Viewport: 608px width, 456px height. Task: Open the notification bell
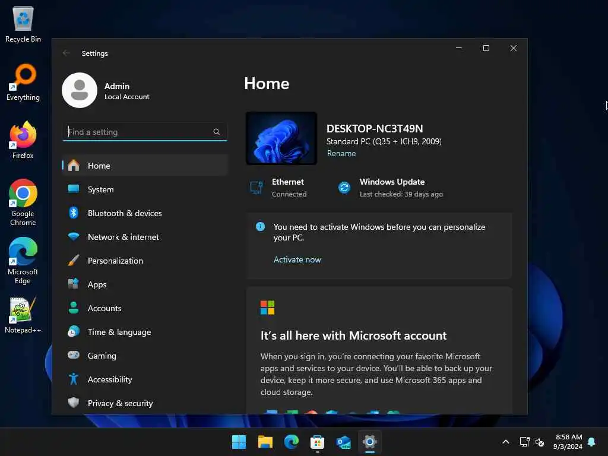592,442
